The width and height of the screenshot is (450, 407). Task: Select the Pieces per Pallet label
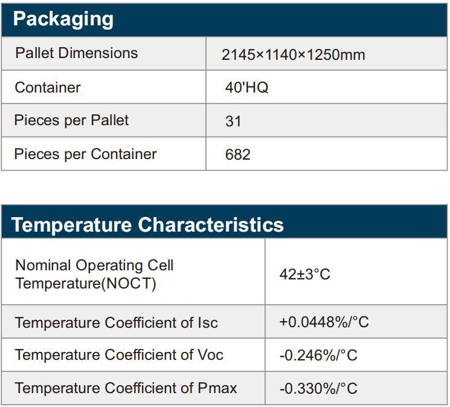[71, 120]
